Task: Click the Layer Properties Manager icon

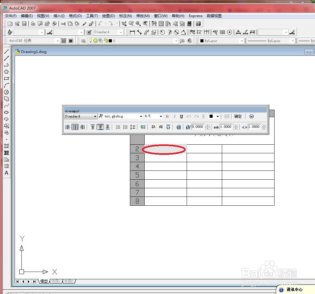Action: [83, 41]
